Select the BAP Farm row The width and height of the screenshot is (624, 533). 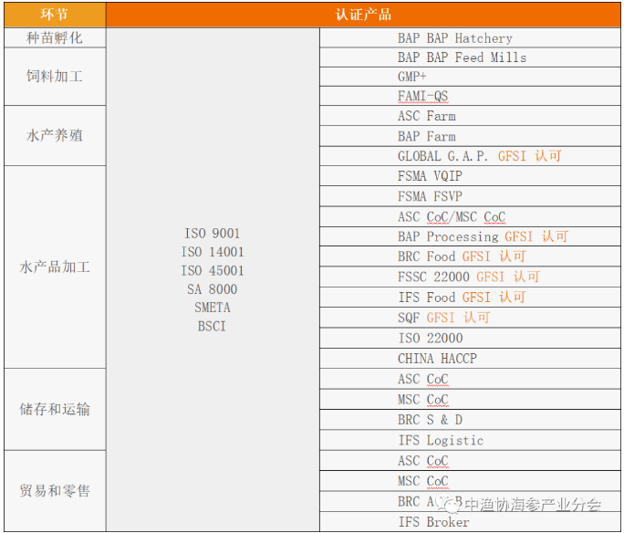coord(470,137)
